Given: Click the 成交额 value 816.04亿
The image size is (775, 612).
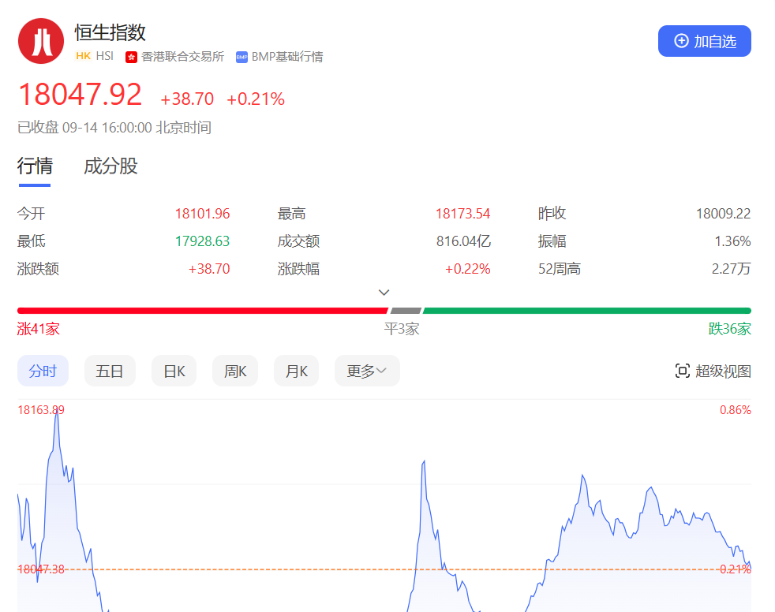Looking at the screenshot, I should tap(463, 241).
